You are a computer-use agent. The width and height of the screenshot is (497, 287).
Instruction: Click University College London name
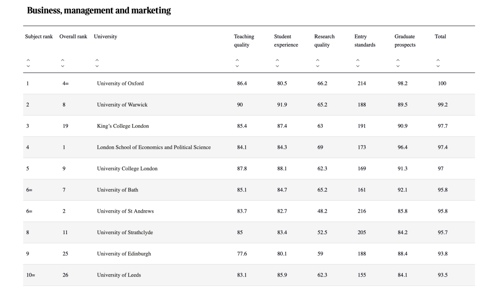point(127,169)
